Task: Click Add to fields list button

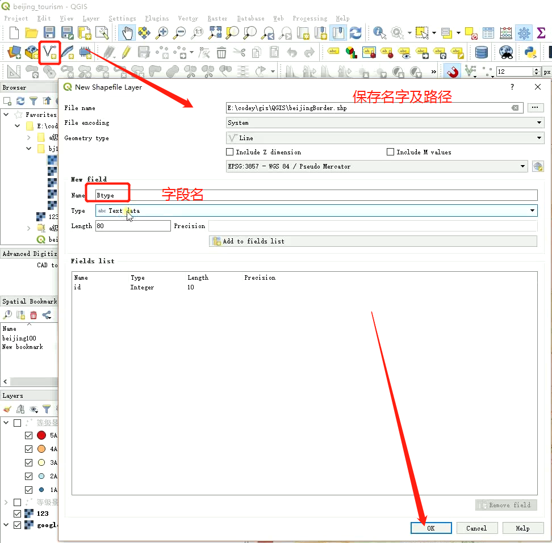Action: 373,241
